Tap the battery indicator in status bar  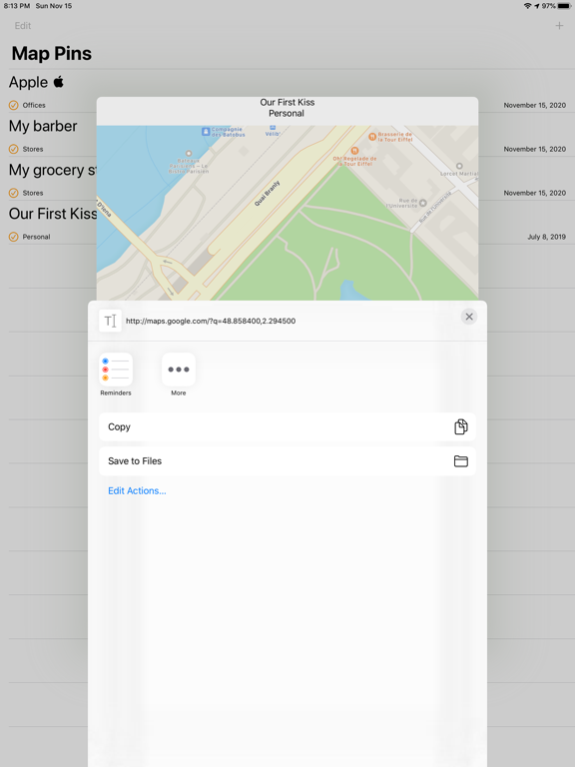tap(564, 6)
